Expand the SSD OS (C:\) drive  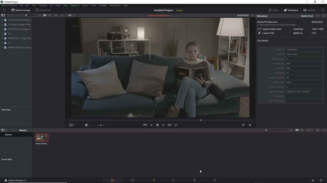point(2,29)
